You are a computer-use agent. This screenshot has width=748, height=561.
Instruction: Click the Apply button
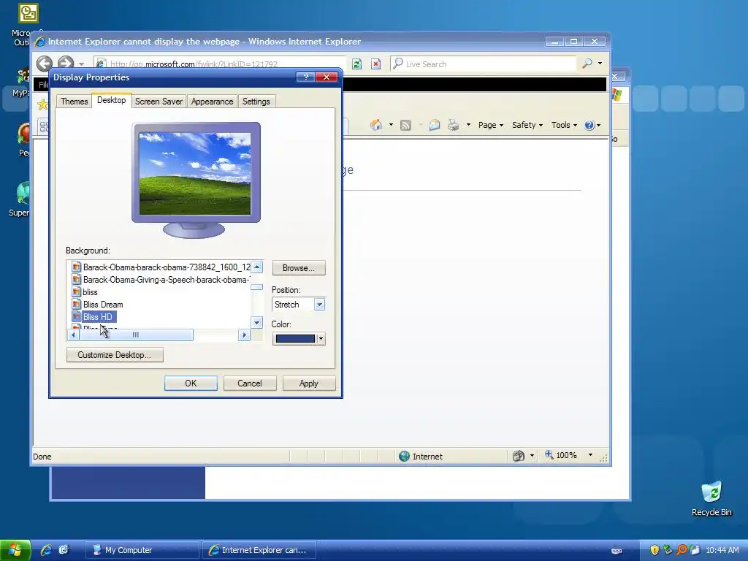point(309,383)
